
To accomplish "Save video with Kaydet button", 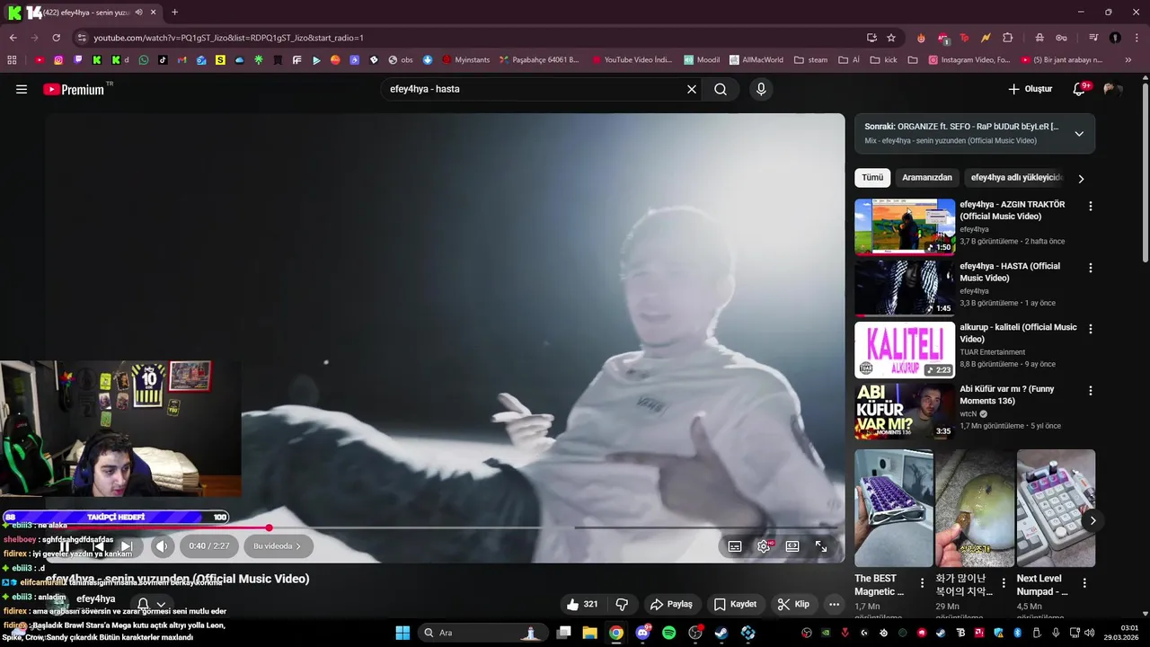I will coord(735,604).
